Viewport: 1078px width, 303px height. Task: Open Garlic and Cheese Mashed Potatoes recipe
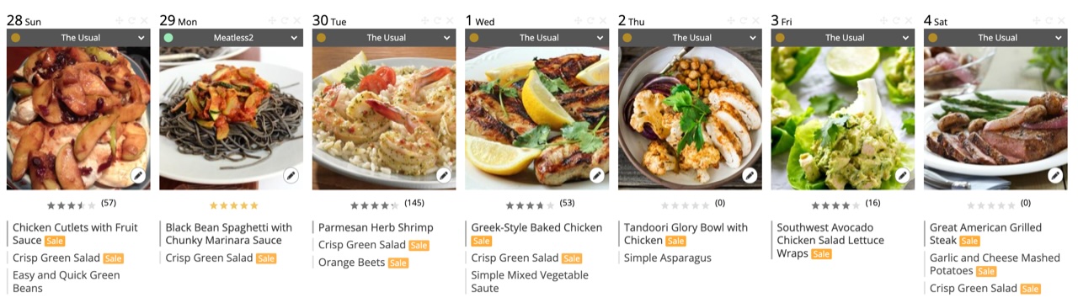(995, 264)
